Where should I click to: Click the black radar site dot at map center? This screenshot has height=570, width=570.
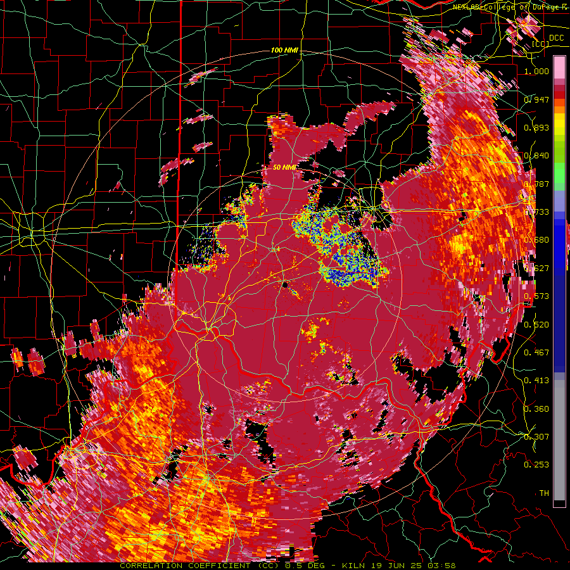tap(286, 284)
